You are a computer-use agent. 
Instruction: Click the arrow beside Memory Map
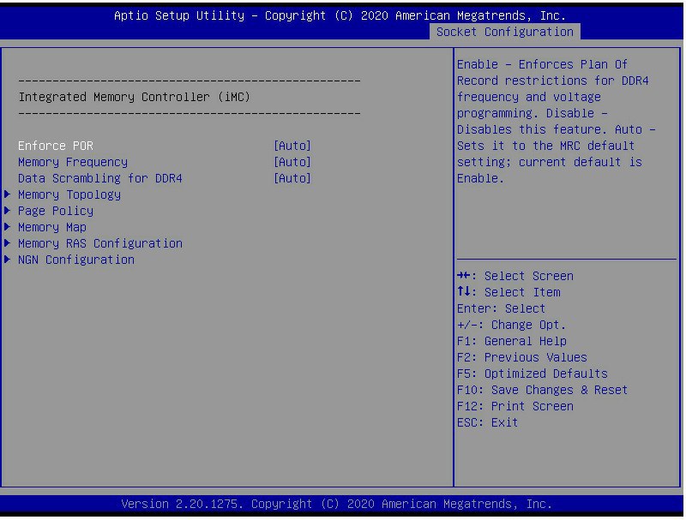tap(8, 226)
